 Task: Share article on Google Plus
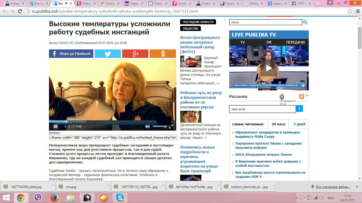click(x=135, y=54)
